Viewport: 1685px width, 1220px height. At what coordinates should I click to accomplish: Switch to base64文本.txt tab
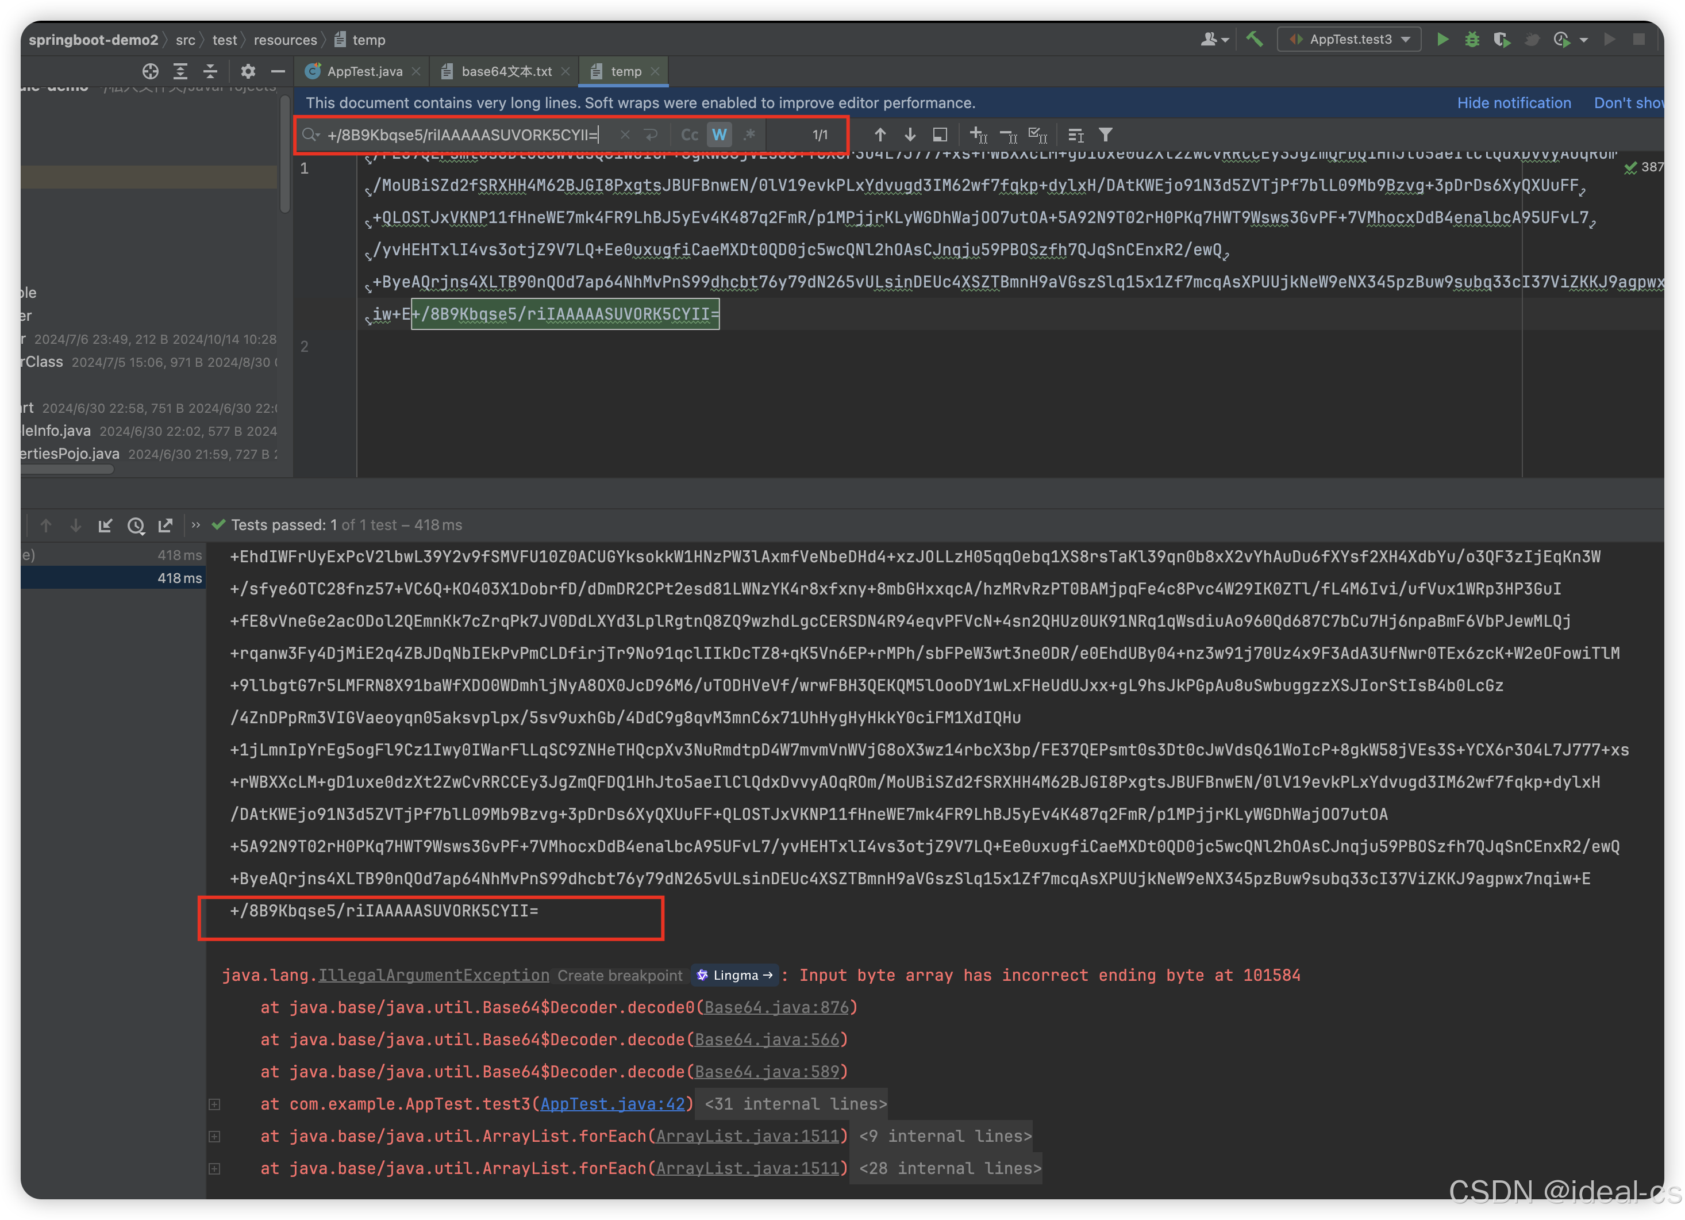pos(506,71)
